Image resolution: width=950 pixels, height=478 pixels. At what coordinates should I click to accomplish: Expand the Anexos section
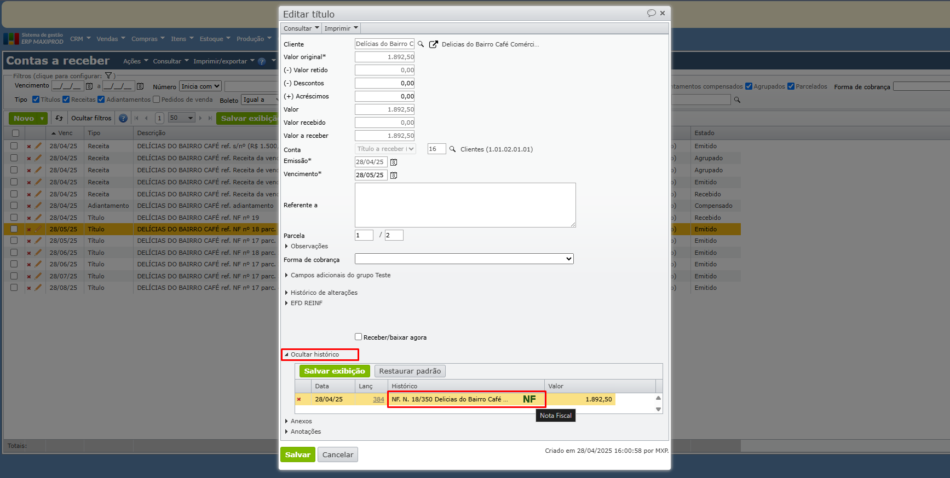pos(298,421)
